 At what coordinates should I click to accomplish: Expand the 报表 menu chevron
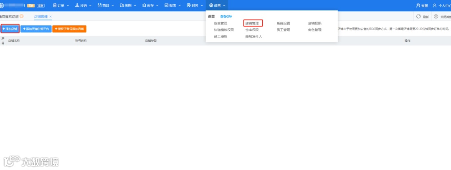click(x=180, y=5)
